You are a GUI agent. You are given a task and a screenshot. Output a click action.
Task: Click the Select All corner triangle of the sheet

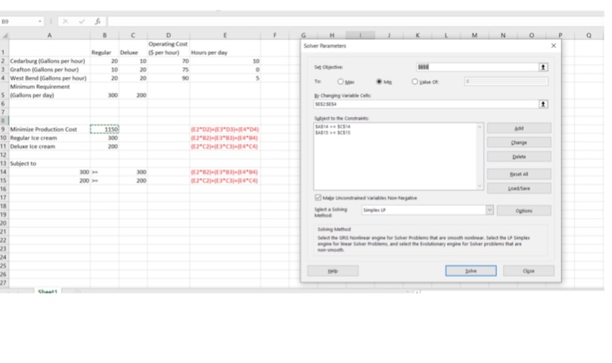(x=5, y=35)
